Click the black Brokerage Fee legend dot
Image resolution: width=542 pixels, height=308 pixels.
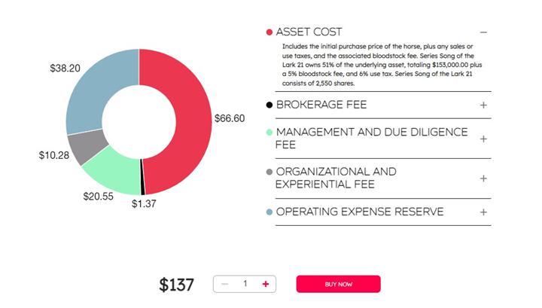(x=269, y=105)
